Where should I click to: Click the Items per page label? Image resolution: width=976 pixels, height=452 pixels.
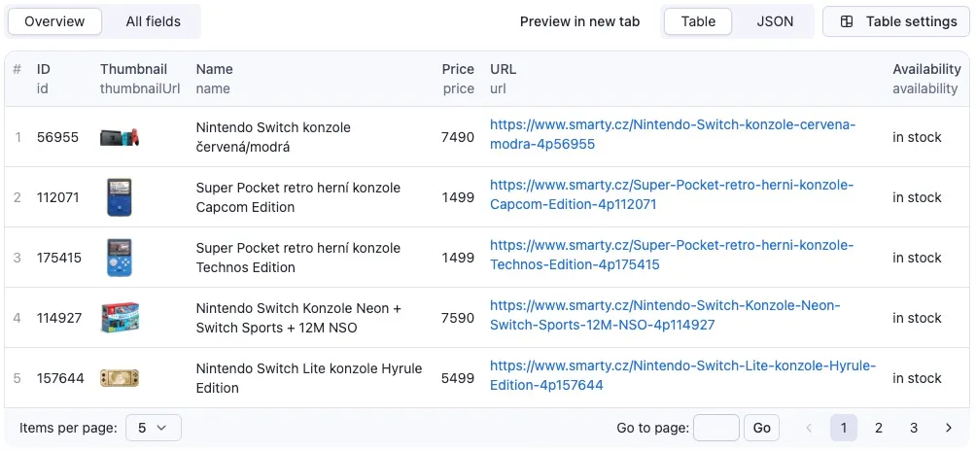[x=68, y=428]
